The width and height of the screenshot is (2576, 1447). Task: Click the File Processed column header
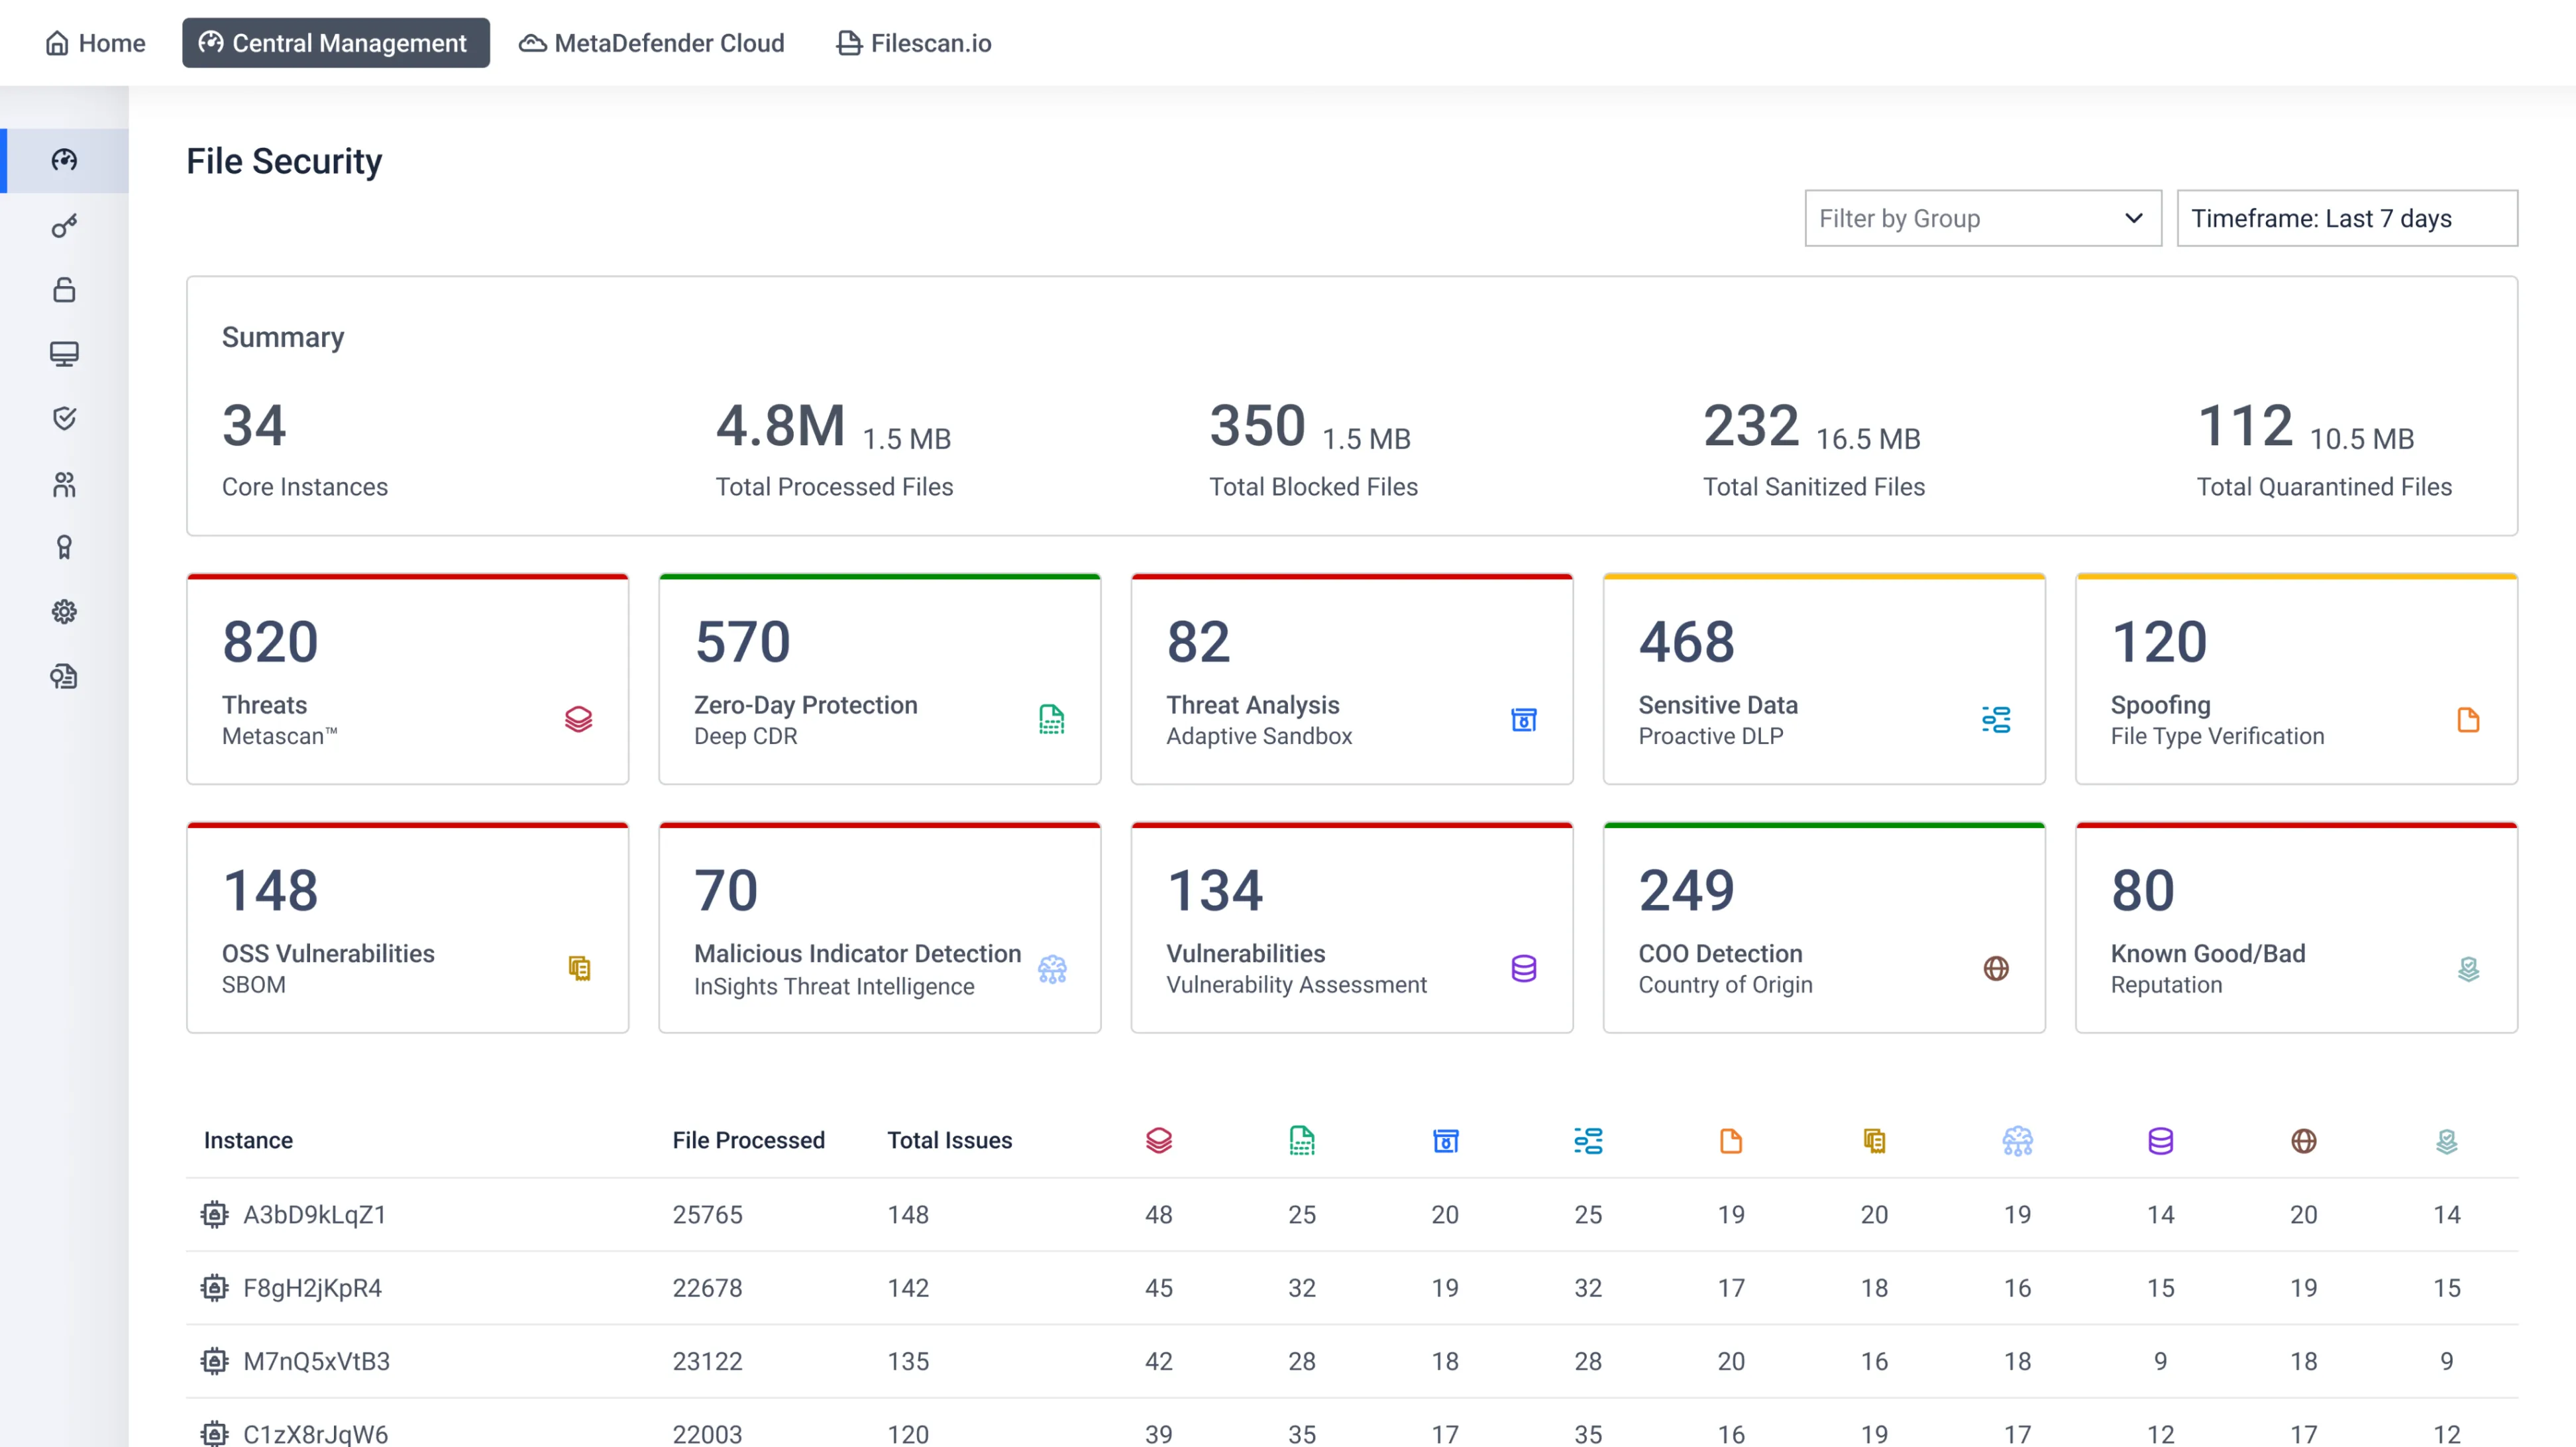pyautogui.click(x=748, y=1140)
